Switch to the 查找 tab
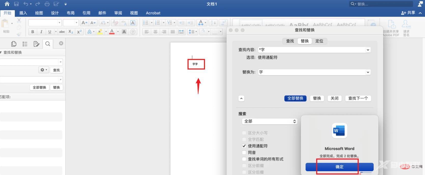The width and height of the screenshot is (425, 175). tap(290, 41)
